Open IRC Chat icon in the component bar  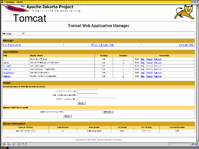23,144
